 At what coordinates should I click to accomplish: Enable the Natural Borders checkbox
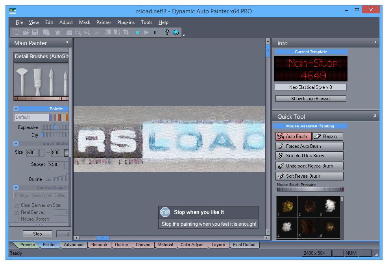point(17,219)
